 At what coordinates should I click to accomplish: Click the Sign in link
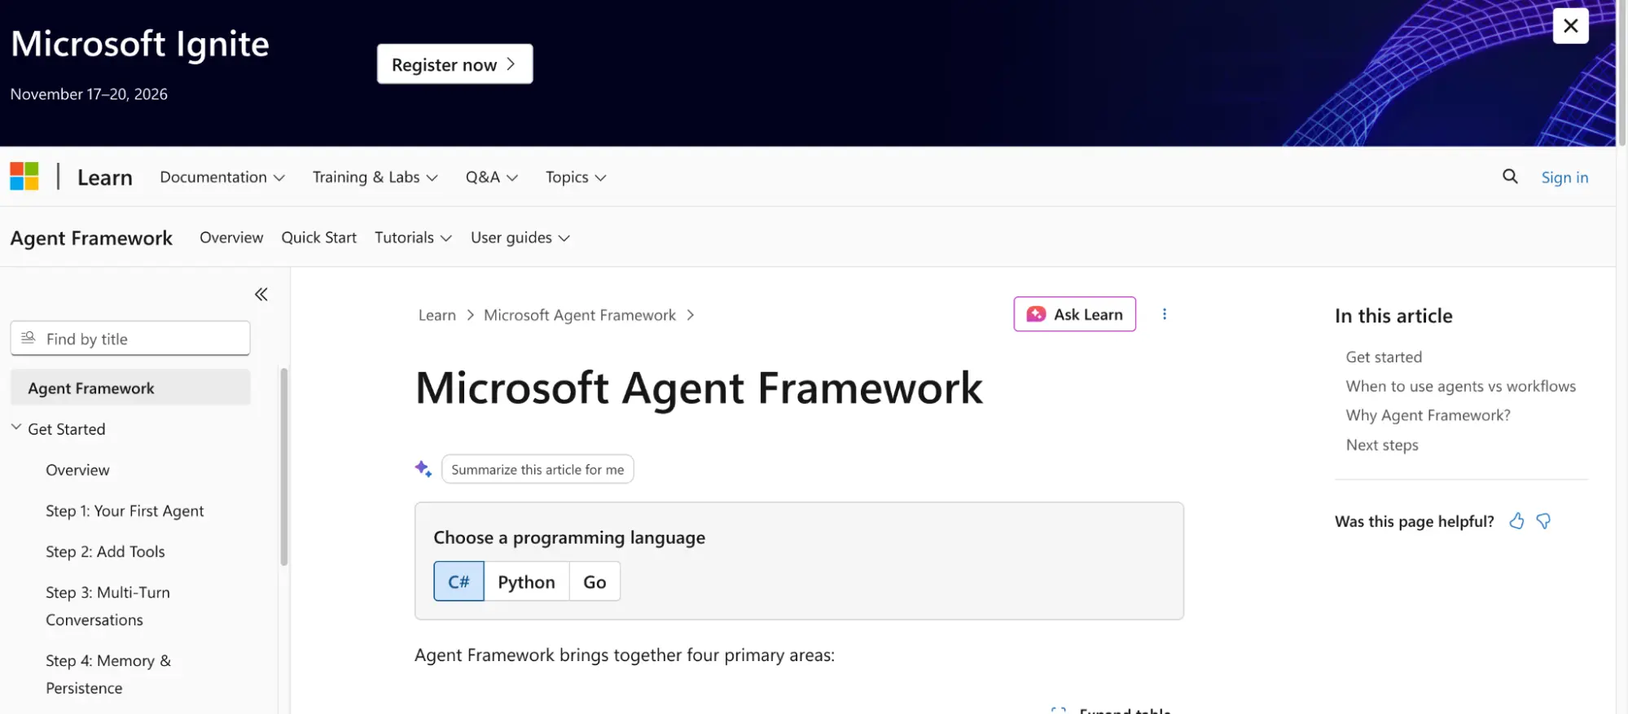click(1564, 177)
